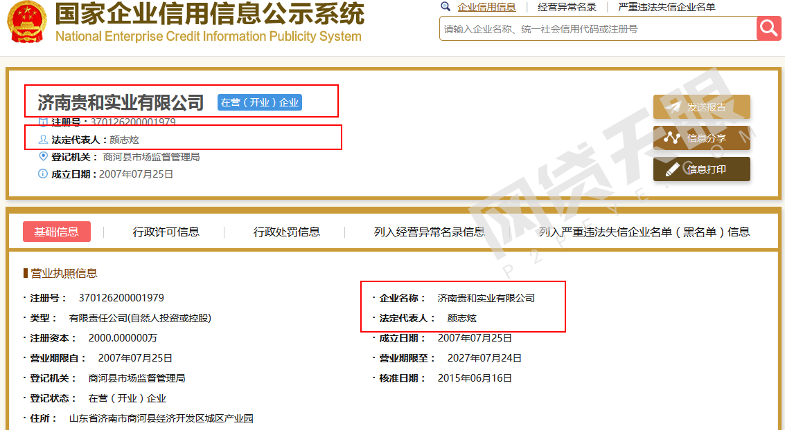Click the header date 2007年07月25日
This screenshot has width=785, height=430.
[x=136, y=174]
